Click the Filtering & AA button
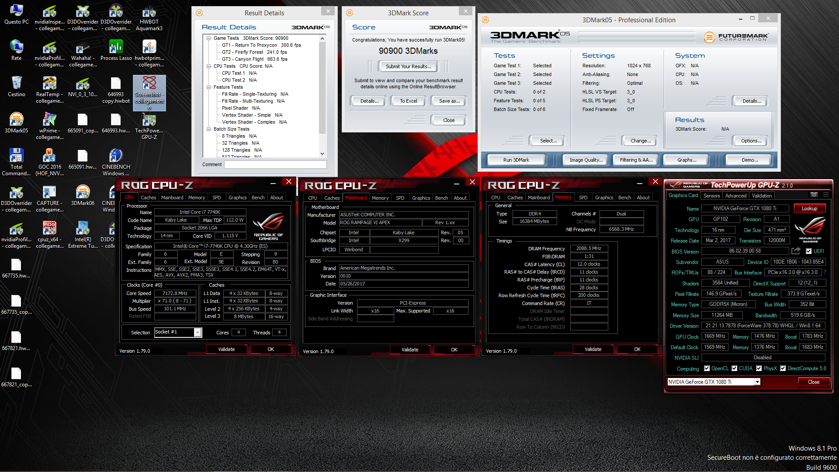839x472 pixels. 636,160
